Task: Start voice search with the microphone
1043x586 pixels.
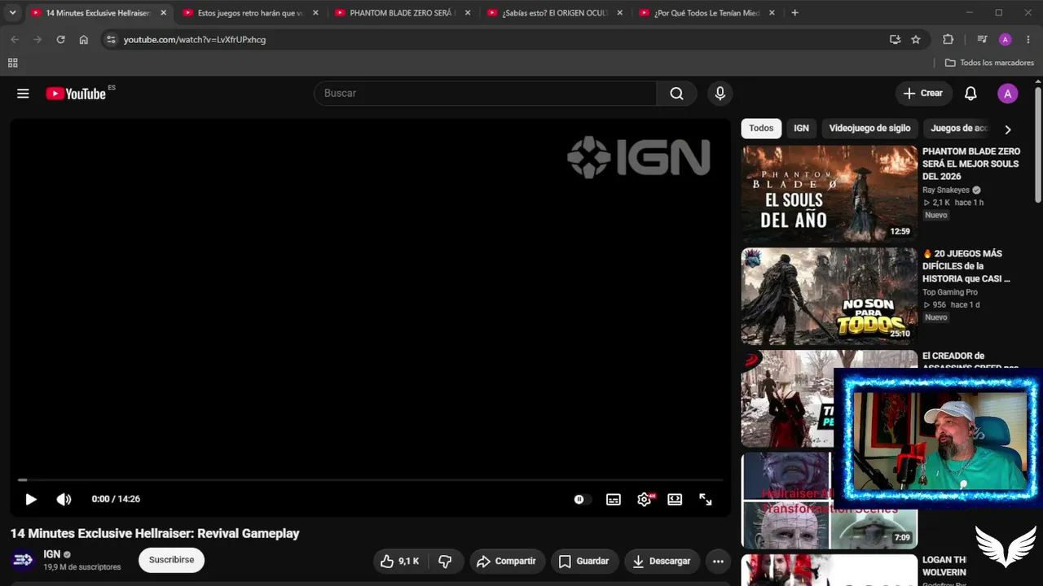Action: [720, 94]
